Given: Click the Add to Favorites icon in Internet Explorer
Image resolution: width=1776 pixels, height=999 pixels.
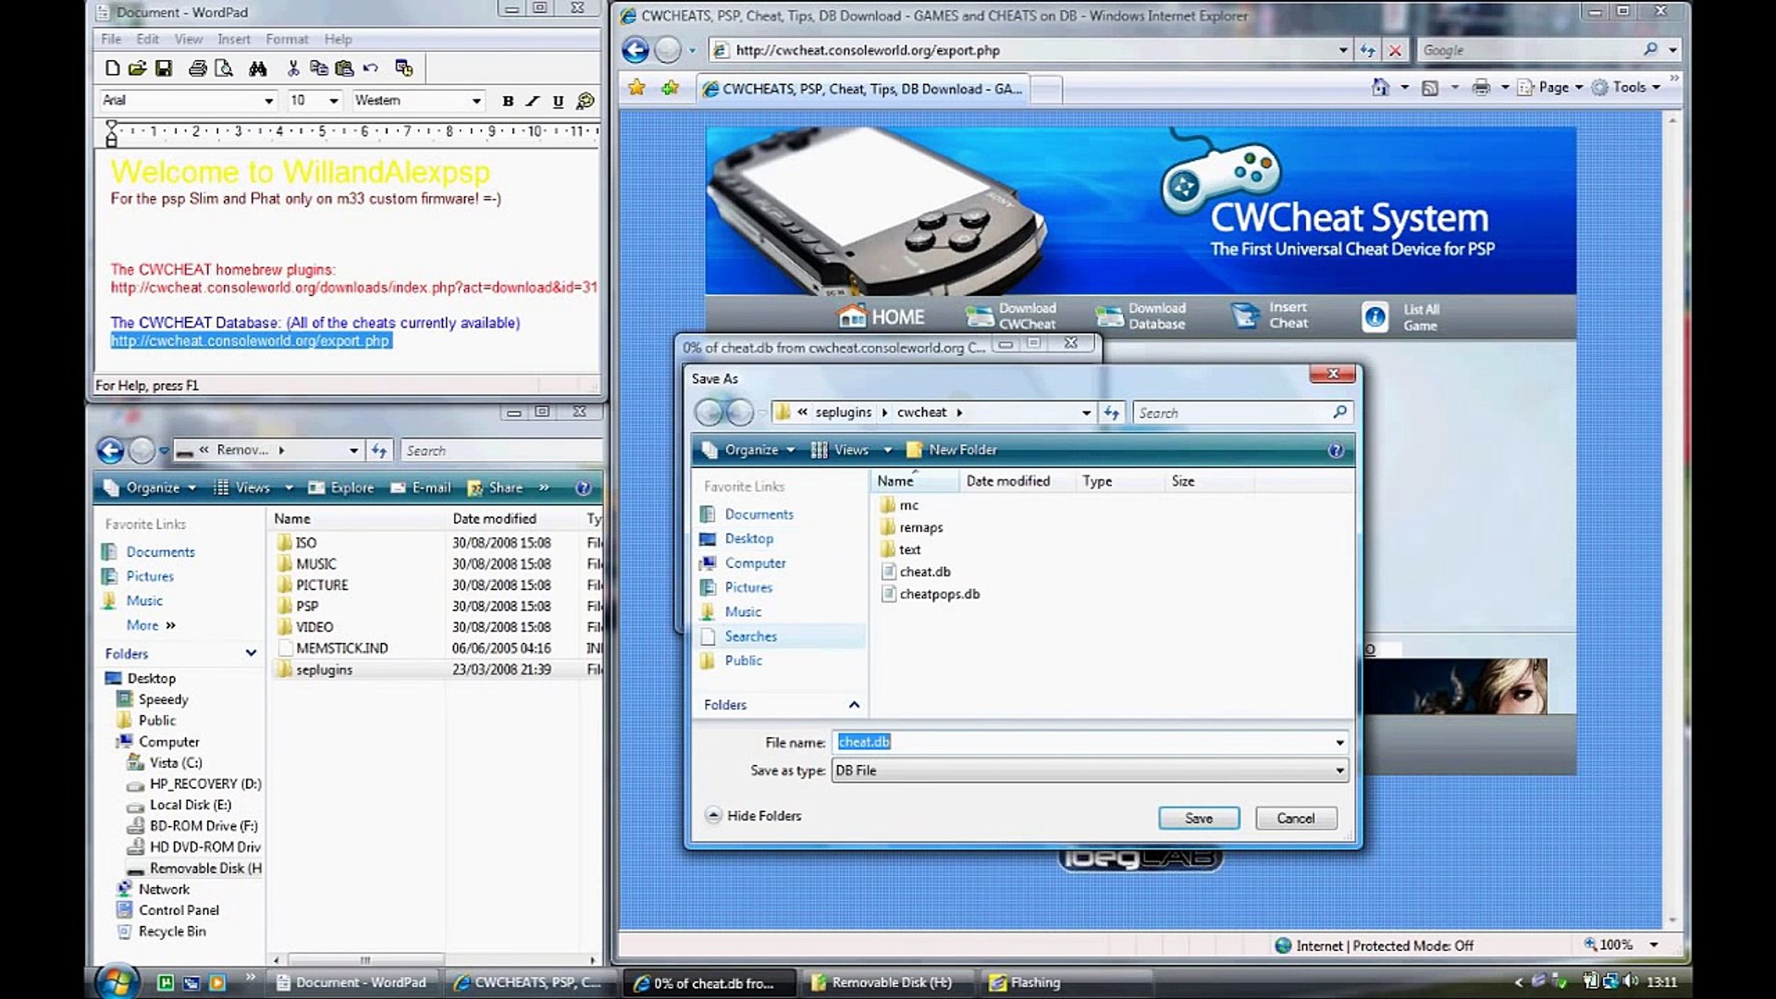Looking at the screenshot, I should coord(670,88).
